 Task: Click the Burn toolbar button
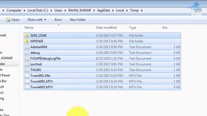[58, 20]
